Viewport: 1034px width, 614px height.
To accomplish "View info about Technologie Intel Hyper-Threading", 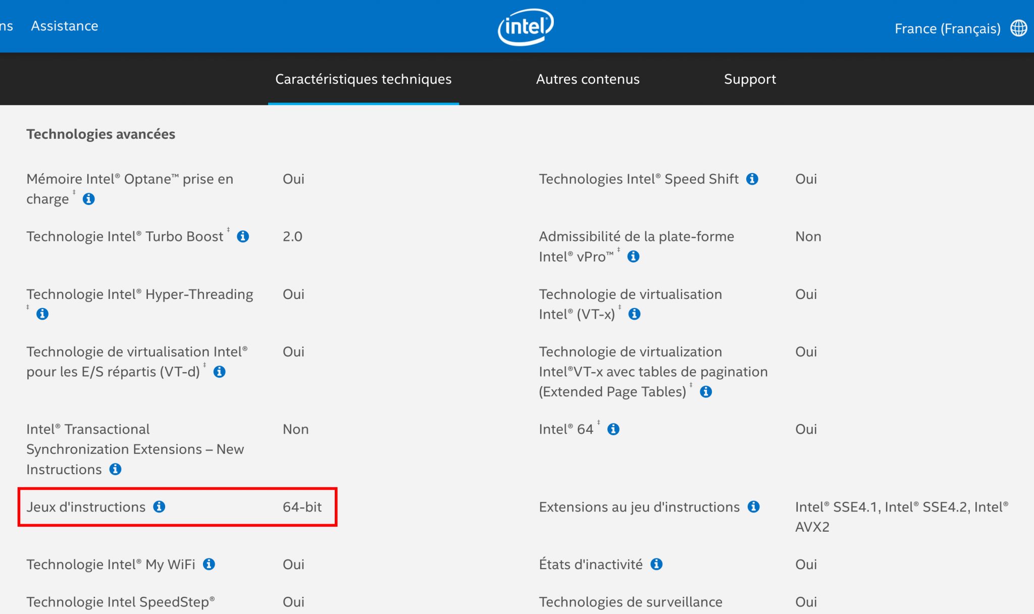I will [x=42, y=314].
